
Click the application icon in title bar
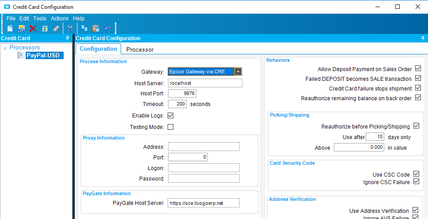pos(7,7)
